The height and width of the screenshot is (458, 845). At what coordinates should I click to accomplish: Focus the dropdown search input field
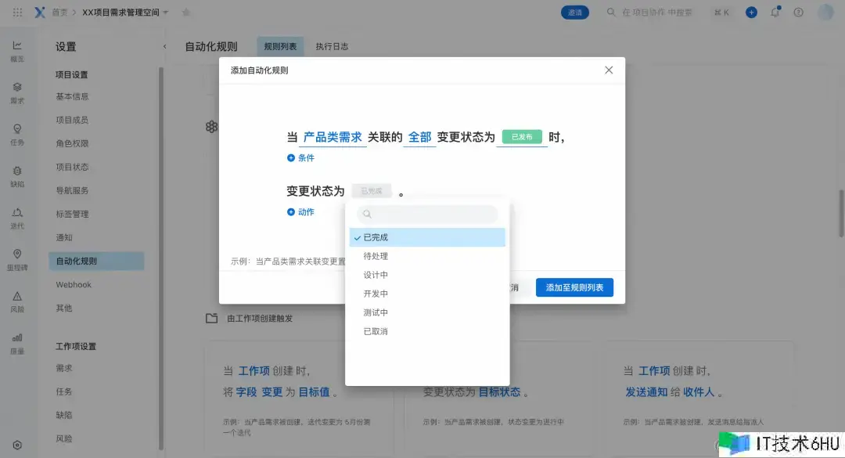coord(427,214)
